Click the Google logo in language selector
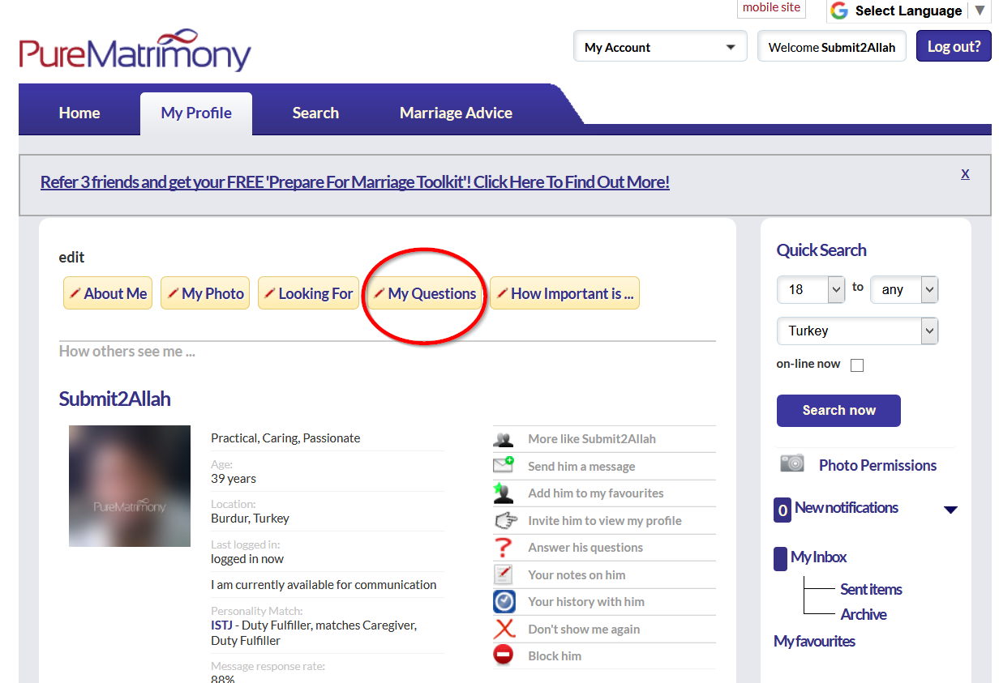 click(x=839, y=11)
